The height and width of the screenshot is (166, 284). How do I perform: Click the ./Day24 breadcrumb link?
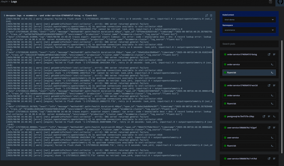pos(4,2)
